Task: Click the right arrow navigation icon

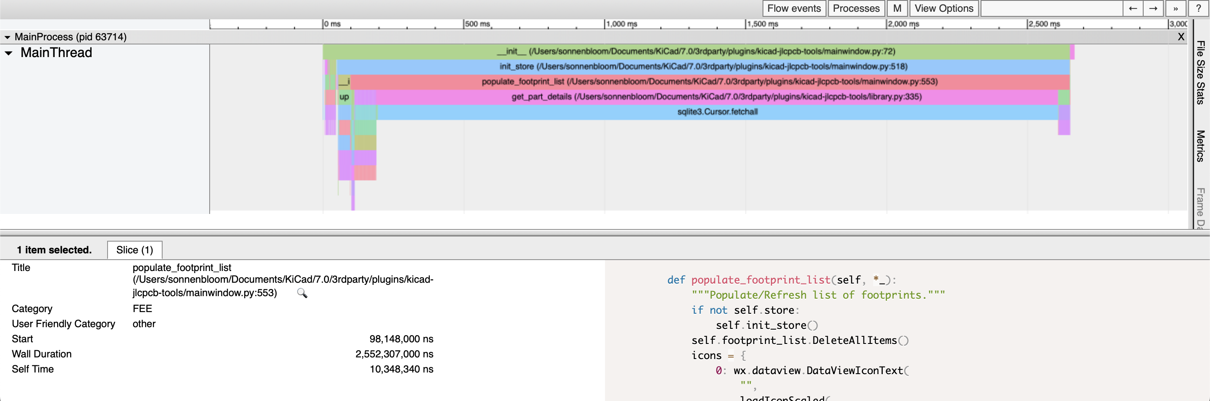Action: [x=1154, y=8]
